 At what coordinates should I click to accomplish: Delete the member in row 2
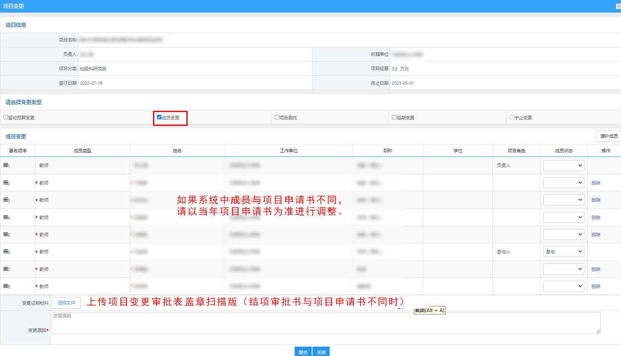pyautogui.click(x=596, y=183)
